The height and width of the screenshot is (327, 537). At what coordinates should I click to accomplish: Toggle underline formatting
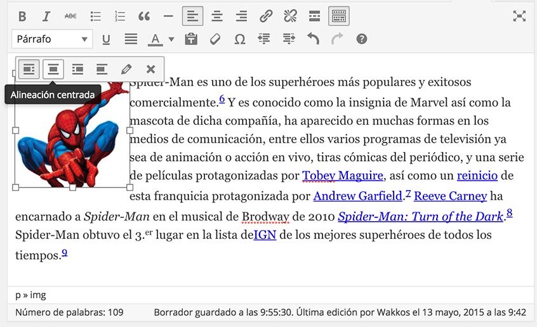[x=106, y=39]
